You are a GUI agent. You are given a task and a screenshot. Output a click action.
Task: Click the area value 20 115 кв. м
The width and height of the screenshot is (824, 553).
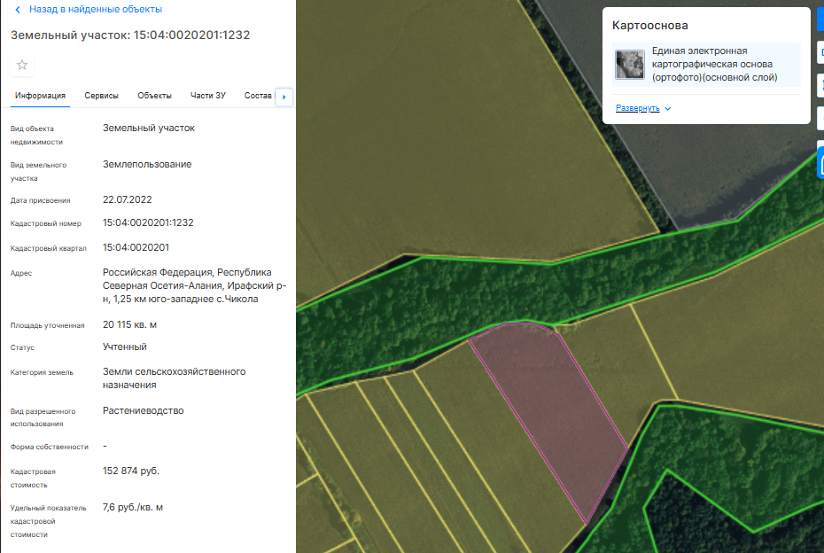click(x=129, y=325)
